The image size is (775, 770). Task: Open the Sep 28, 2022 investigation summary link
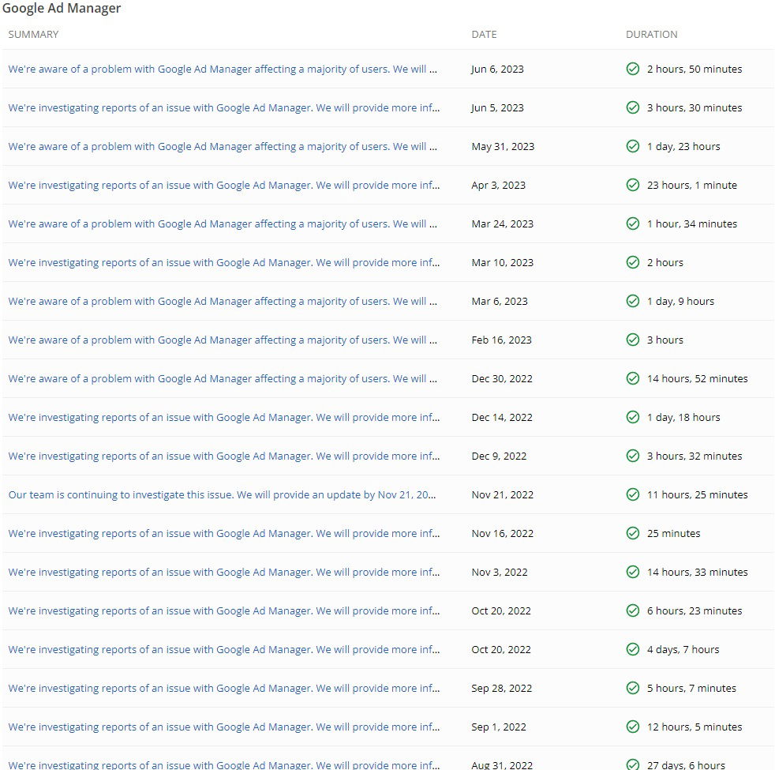tap(223, 688)
